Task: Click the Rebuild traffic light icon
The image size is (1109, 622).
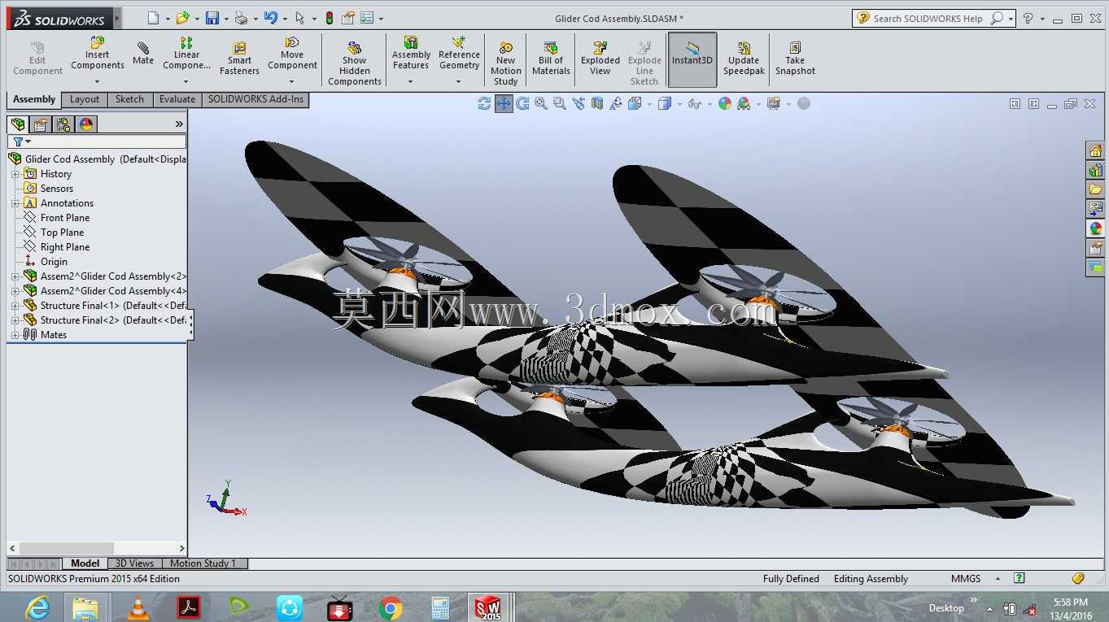Action: pyautogui.click(x=330, y=18)
